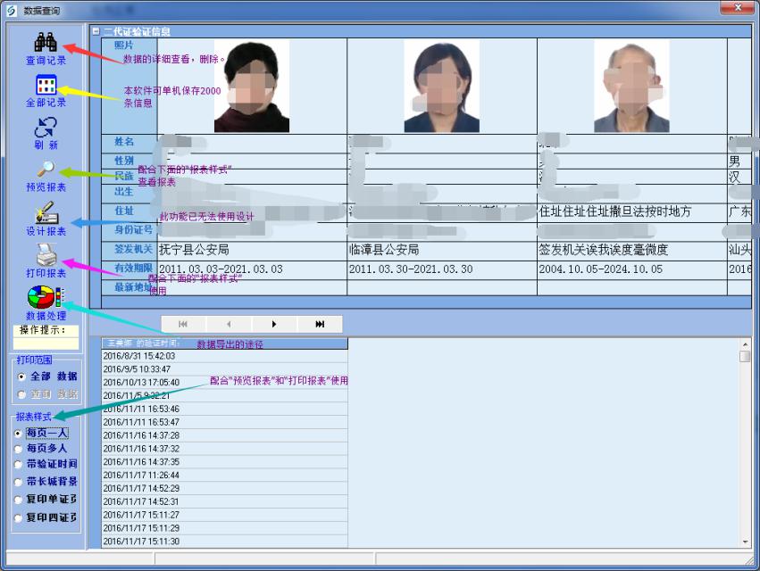The height and width of the screenshot is (571, 760).
Task: Choose the 带长城背景 report style
Action: click(x=19, y=482)
